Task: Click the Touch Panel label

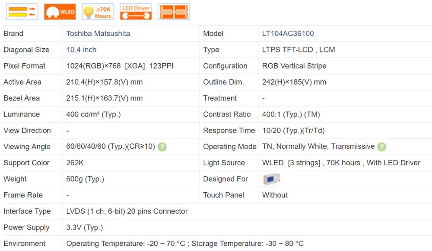Action: pos(224,195)
